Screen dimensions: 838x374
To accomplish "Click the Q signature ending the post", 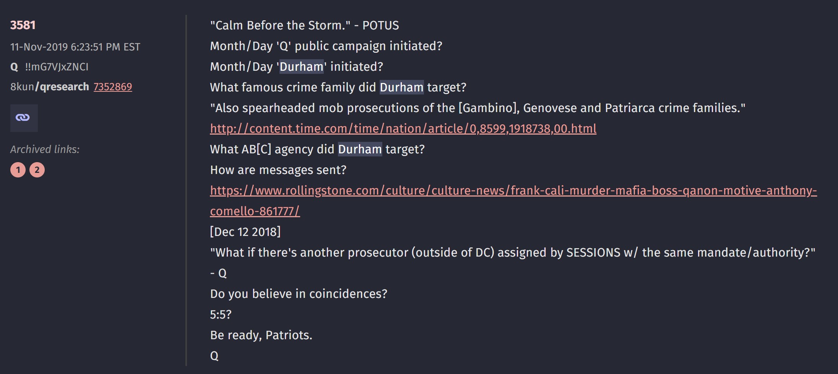I will [214, 356].
